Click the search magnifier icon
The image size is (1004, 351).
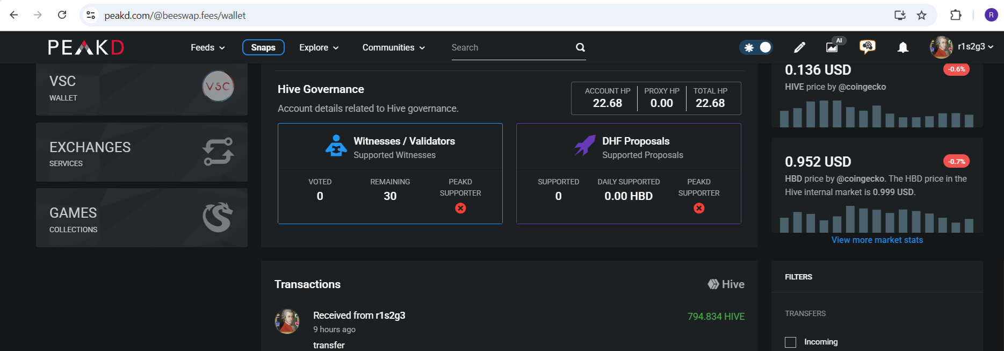580,47
